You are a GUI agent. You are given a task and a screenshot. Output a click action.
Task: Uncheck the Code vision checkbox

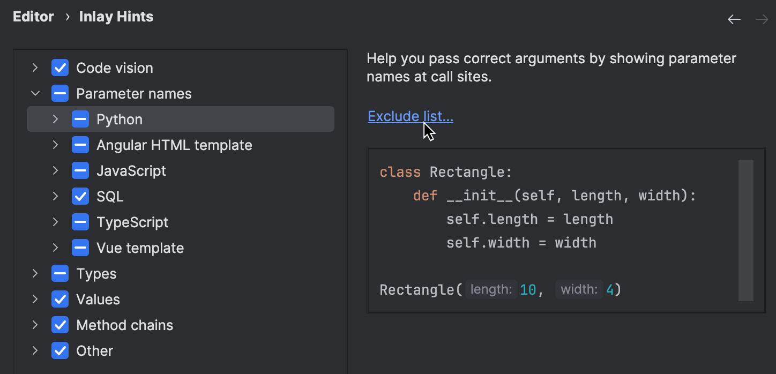pyautogui.click(x=60, y=68)
